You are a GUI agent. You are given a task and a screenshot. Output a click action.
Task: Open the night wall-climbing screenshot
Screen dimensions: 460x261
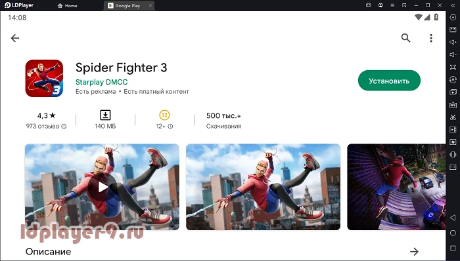point(396,187)
